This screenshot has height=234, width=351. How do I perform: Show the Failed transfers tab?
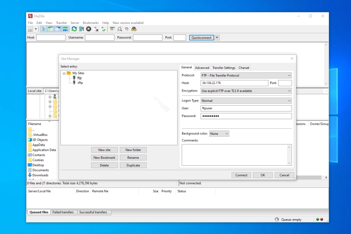coord(63,212)
